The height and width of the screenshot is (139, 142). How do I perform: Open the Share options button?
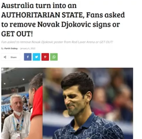coord(11,57)
